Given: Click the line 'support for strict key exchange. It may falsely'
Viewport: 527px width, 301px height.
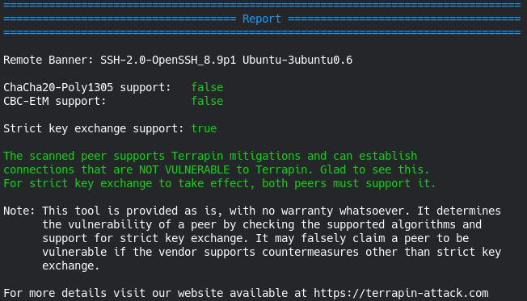Looking at the screenshot, I should tap(255, 238).
